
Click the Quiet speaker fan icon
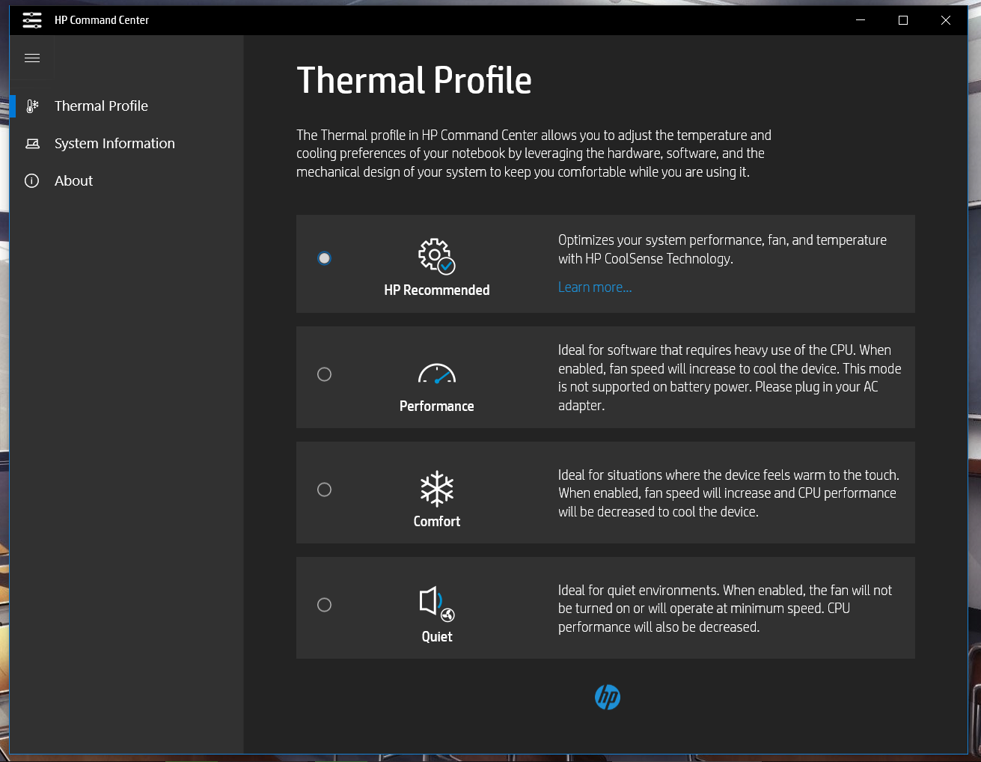(437, 604)
